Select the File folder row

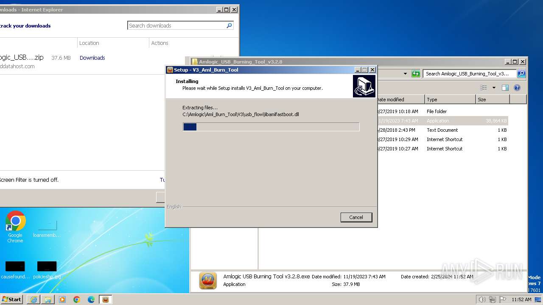[442, 111]
